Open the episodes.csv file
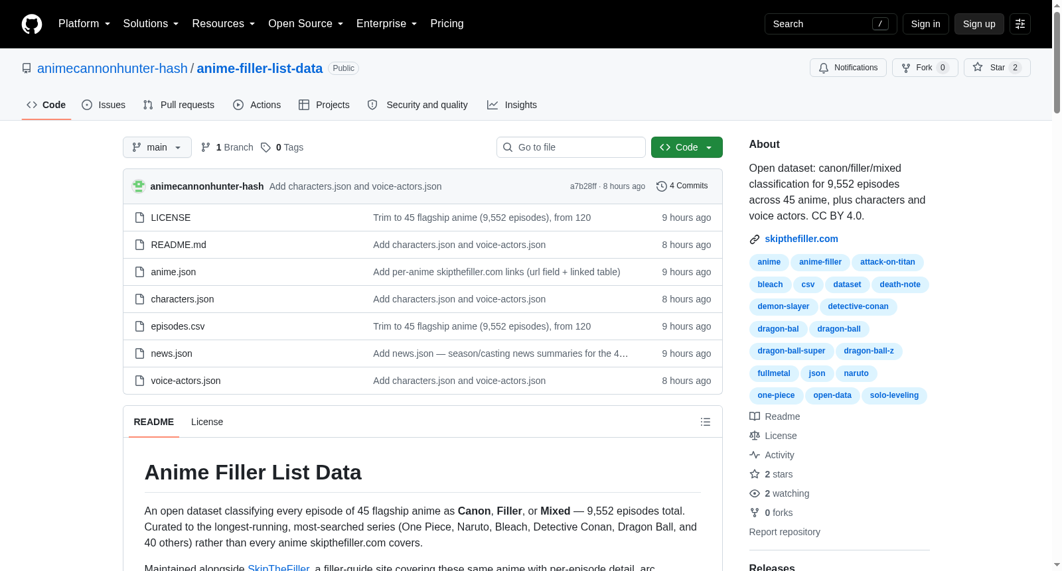1062x571 pixels. 178,326
